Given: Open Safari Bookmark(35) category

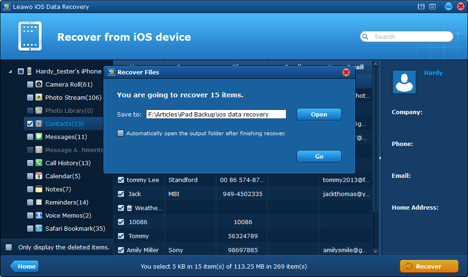Looking at the screenshot, I should point(75,229).
